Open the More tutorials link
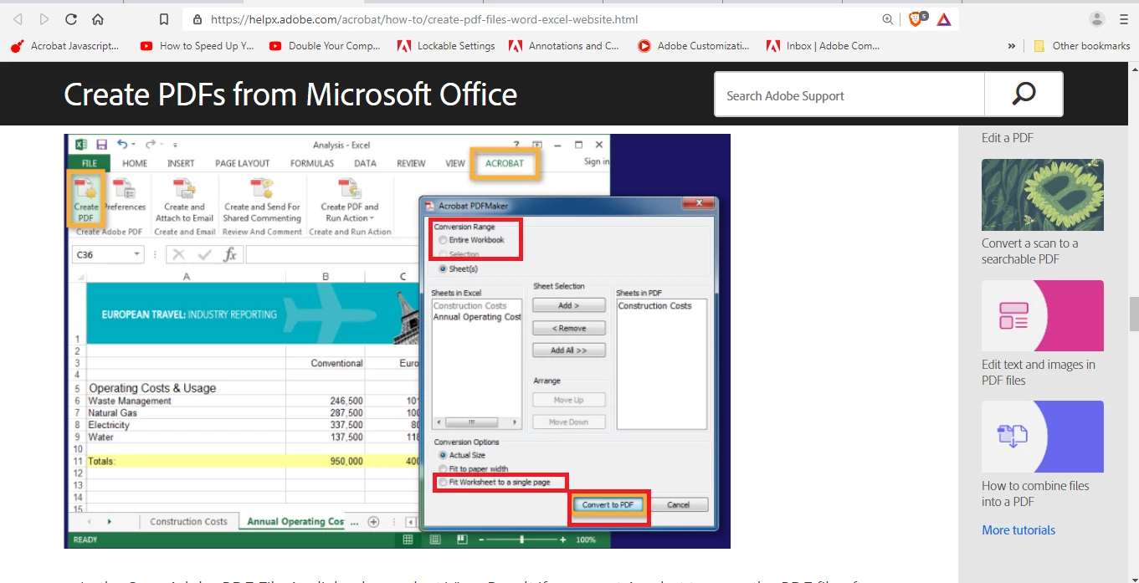 coord(1018,530)
